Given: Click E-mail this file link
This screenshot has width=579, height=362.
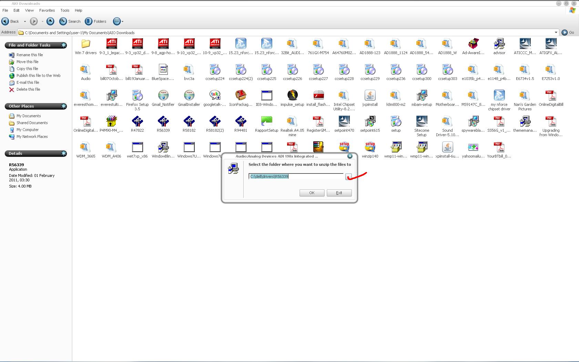Looking at the screenshot, I should coord(28,82).
